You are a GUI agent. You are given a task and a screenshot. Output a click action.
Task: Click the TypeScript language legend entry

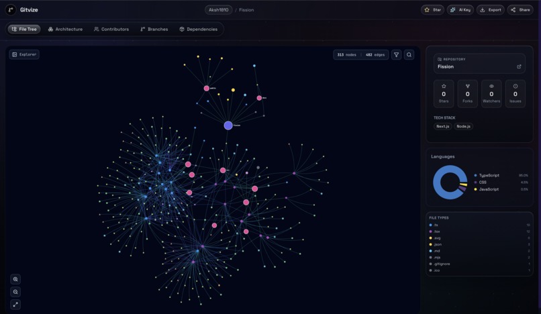click(501, 175)
